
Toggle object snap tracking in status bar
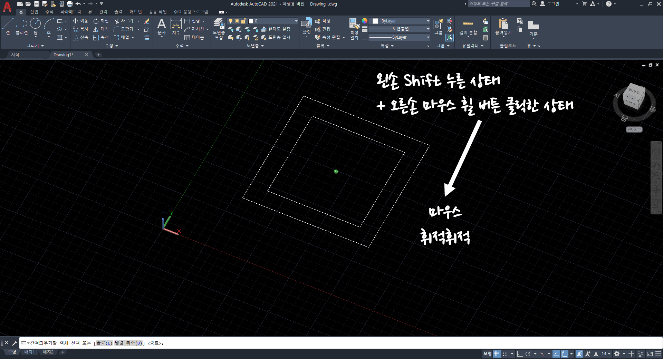tap(556, 354)
